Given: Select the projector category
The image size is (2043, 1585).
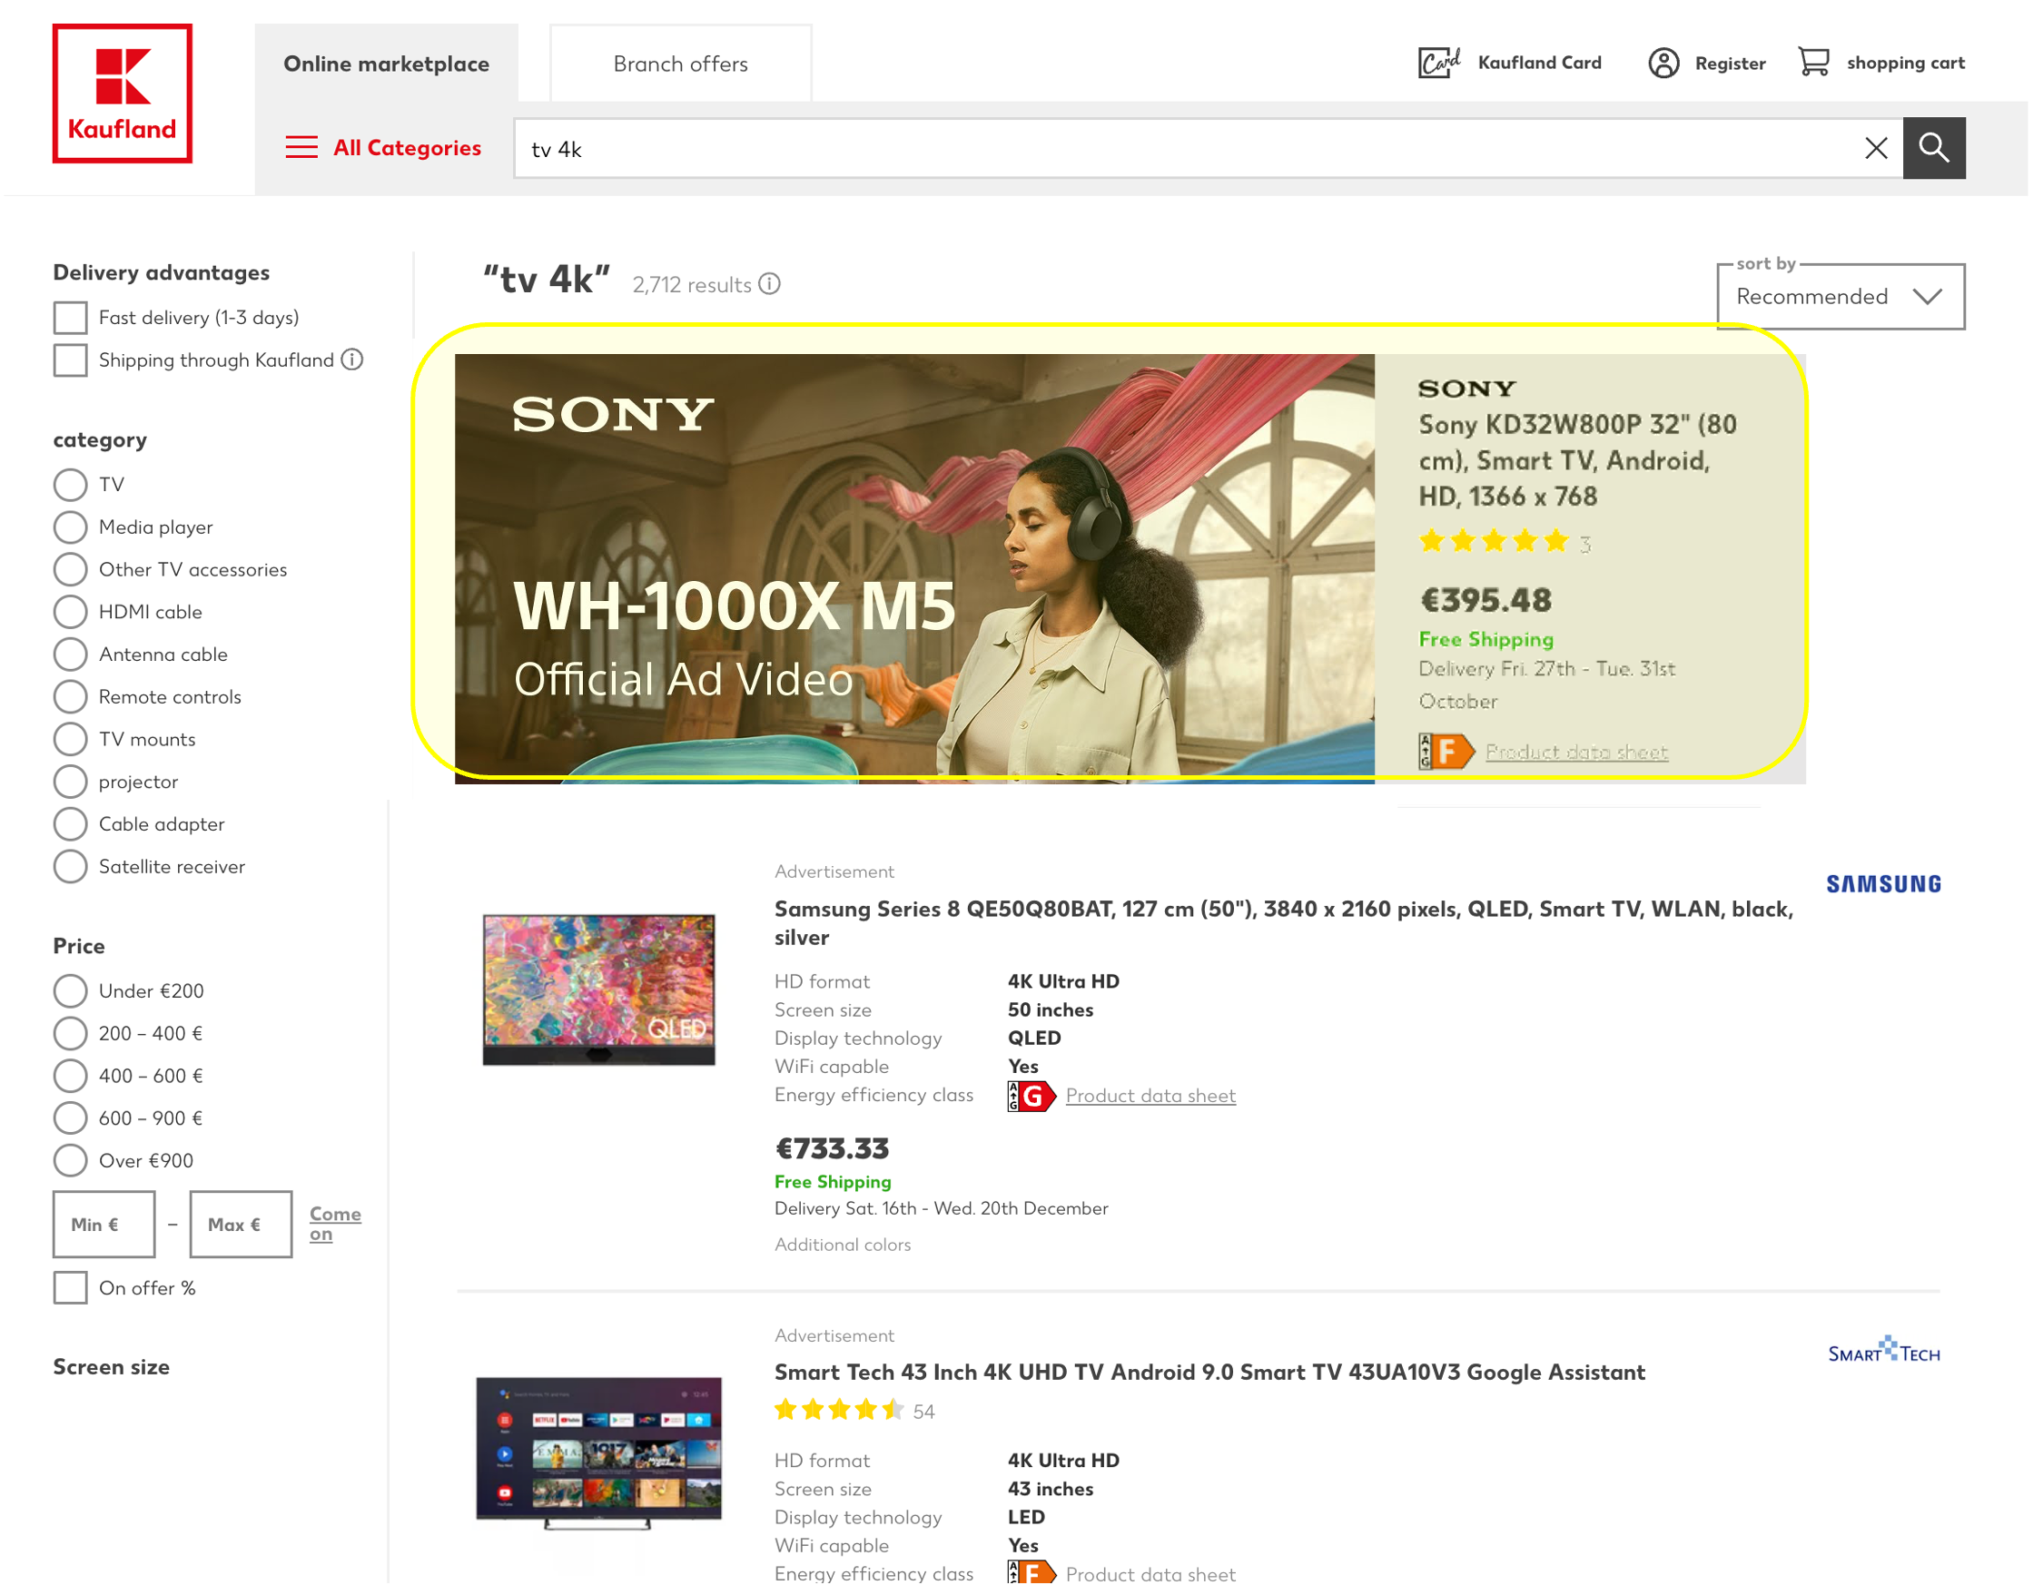Looking at the screenshot, I should click(x=70, y=783).
